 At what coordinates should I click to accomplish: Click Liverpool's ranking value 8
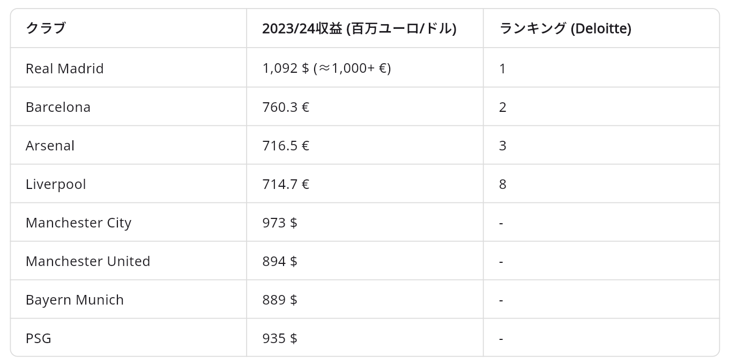[x=502, y=184]
